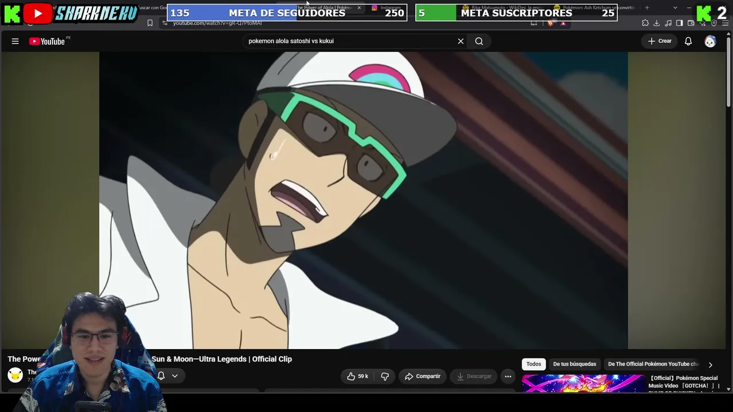
Task: Open YouTube notifications bell
Action: (688, 41)
